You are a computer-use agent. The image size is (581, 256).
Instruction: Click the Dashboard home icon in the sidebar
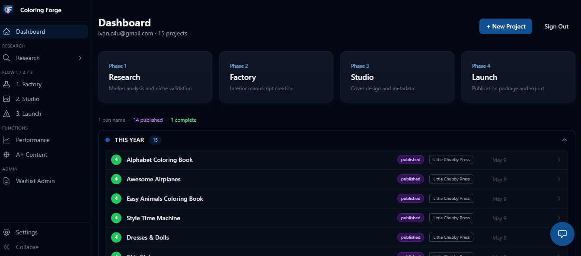coord(6,32)
